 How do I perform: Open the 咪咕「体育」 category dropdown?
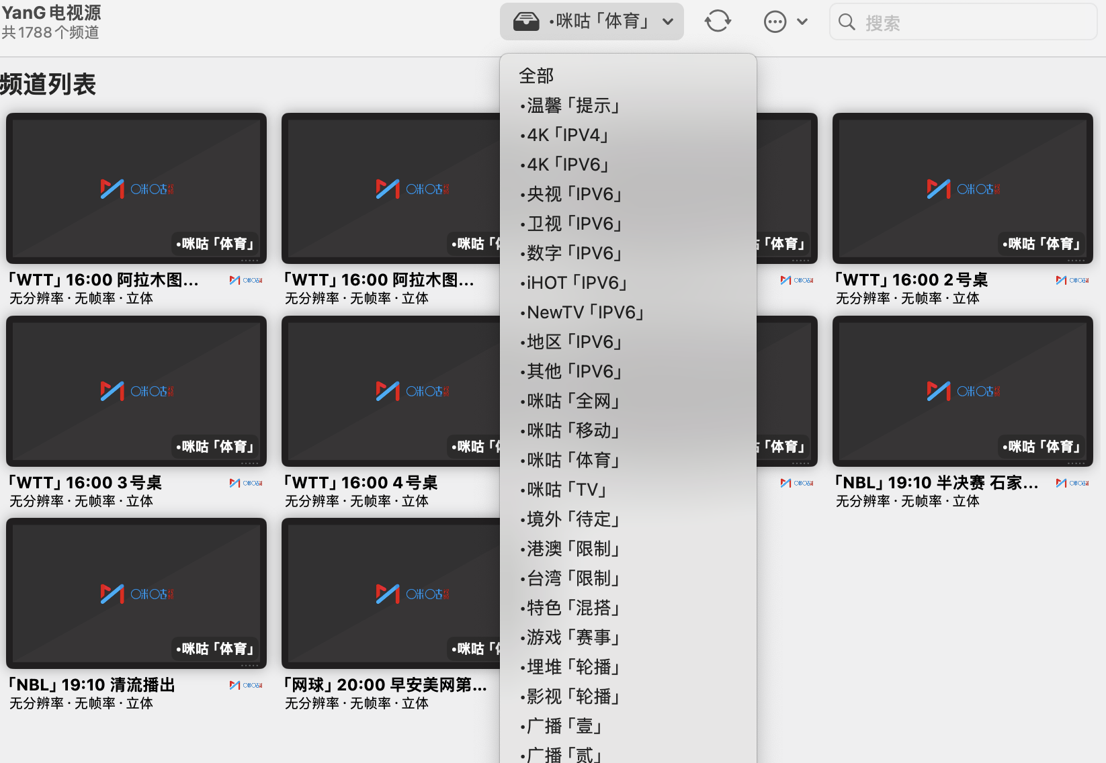(x=592, y=21)
